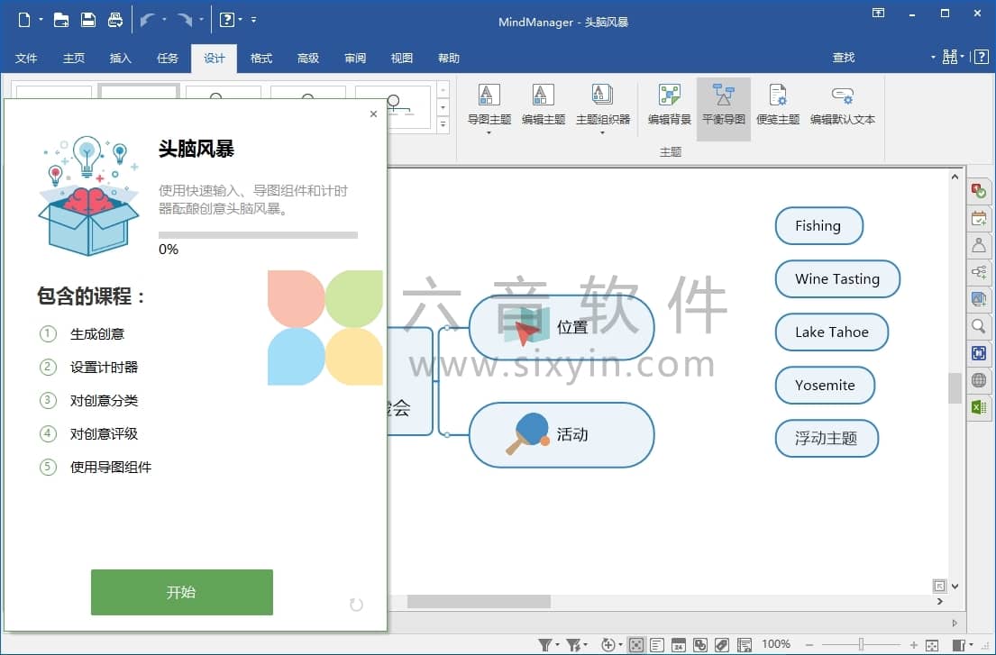
Task: Switch to the 视图 ribbon tab
Action: point(401,58)
